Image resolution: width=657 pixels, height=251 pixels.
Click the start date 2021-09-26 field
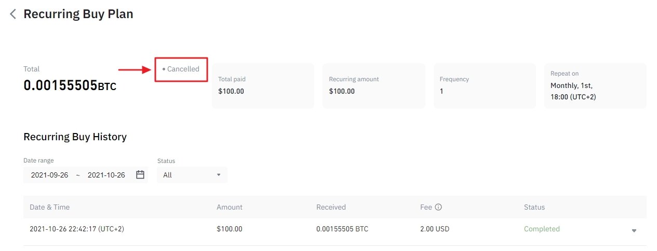pos(50,175)
